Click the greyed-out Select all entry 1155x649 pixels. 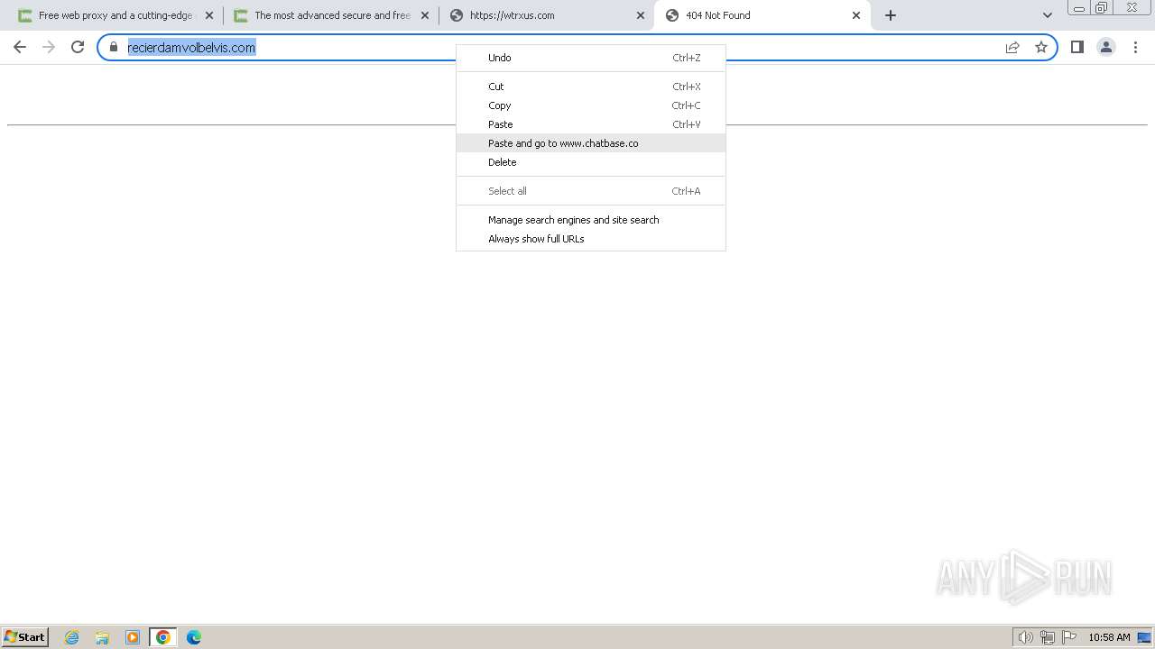pyautogui.click(x=590, y=191)
